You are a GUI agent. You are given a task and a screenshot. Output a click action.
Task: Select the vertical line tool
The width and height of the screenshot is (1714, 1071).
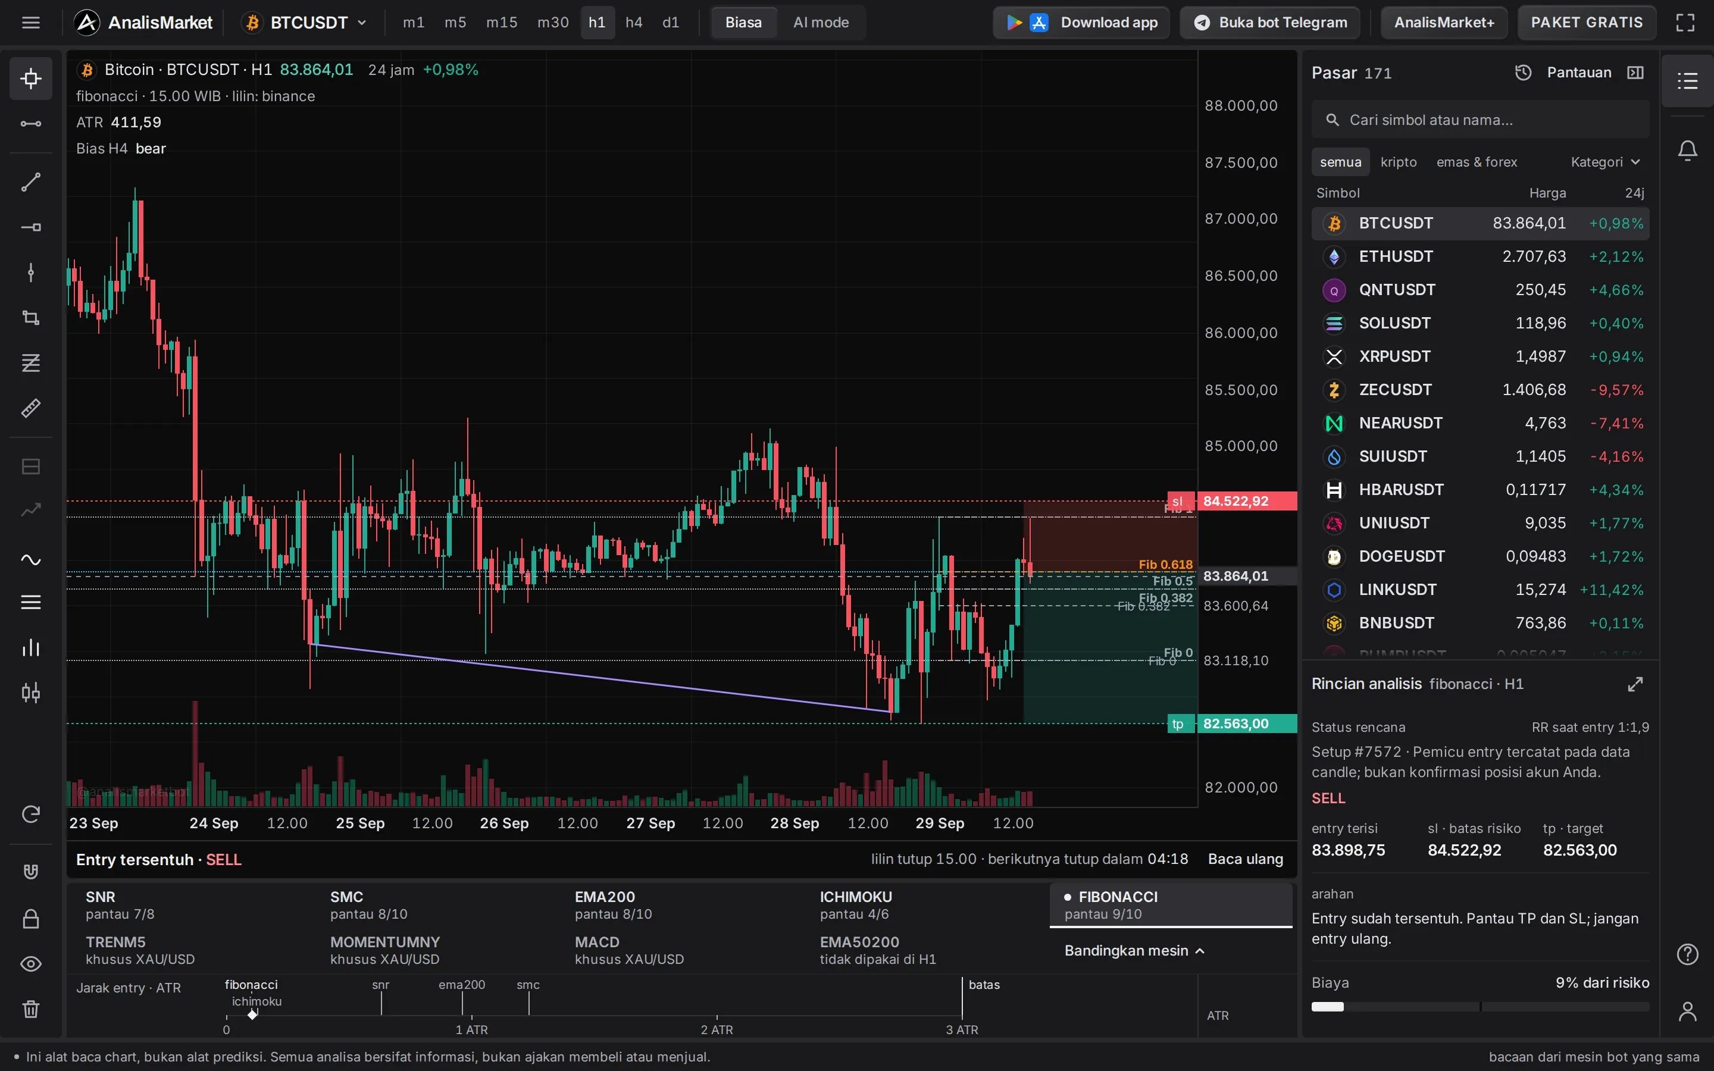(30, 273)
